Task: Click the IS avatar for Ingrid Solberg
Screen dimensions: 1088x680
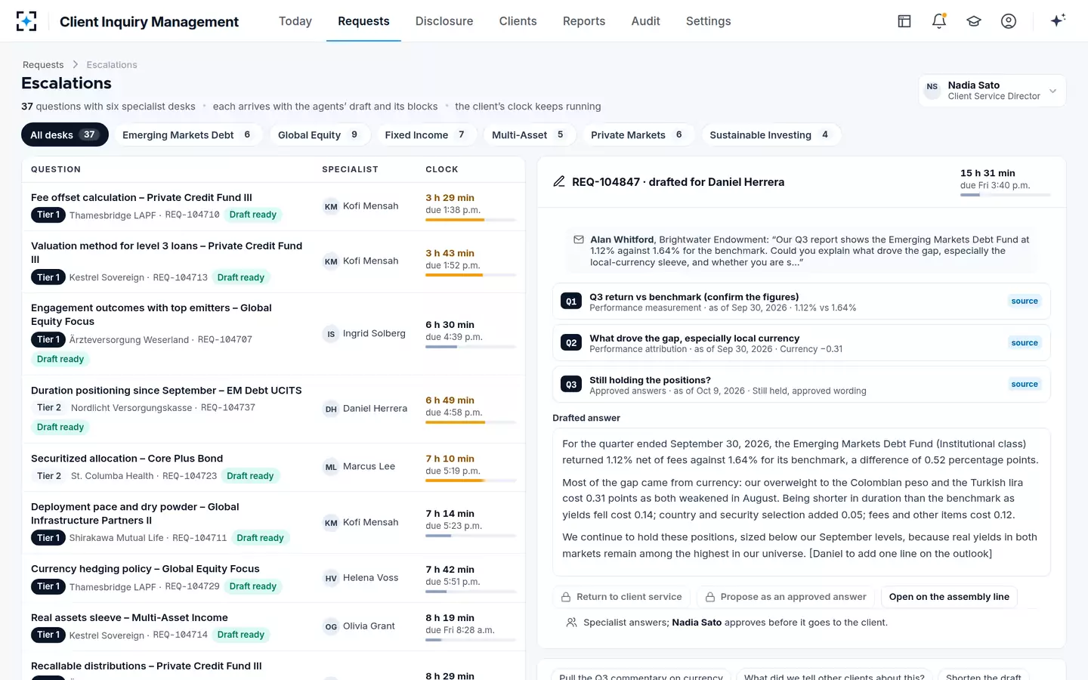Action: coord(331,334)
